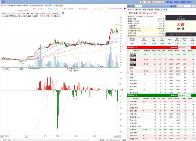
Task: Toggle lock icon beside 日期 date field
Action: (x=172, y=6)
